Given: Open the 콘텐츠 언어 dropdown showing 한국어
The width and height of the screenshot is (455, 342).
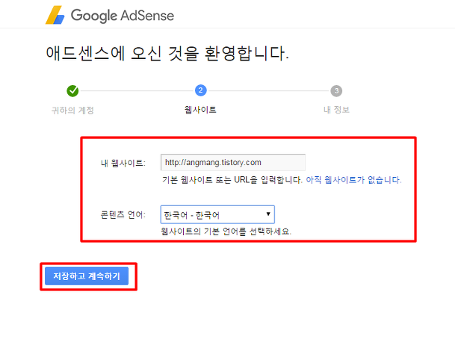Looking at the screenshot, I should (217, 214).
